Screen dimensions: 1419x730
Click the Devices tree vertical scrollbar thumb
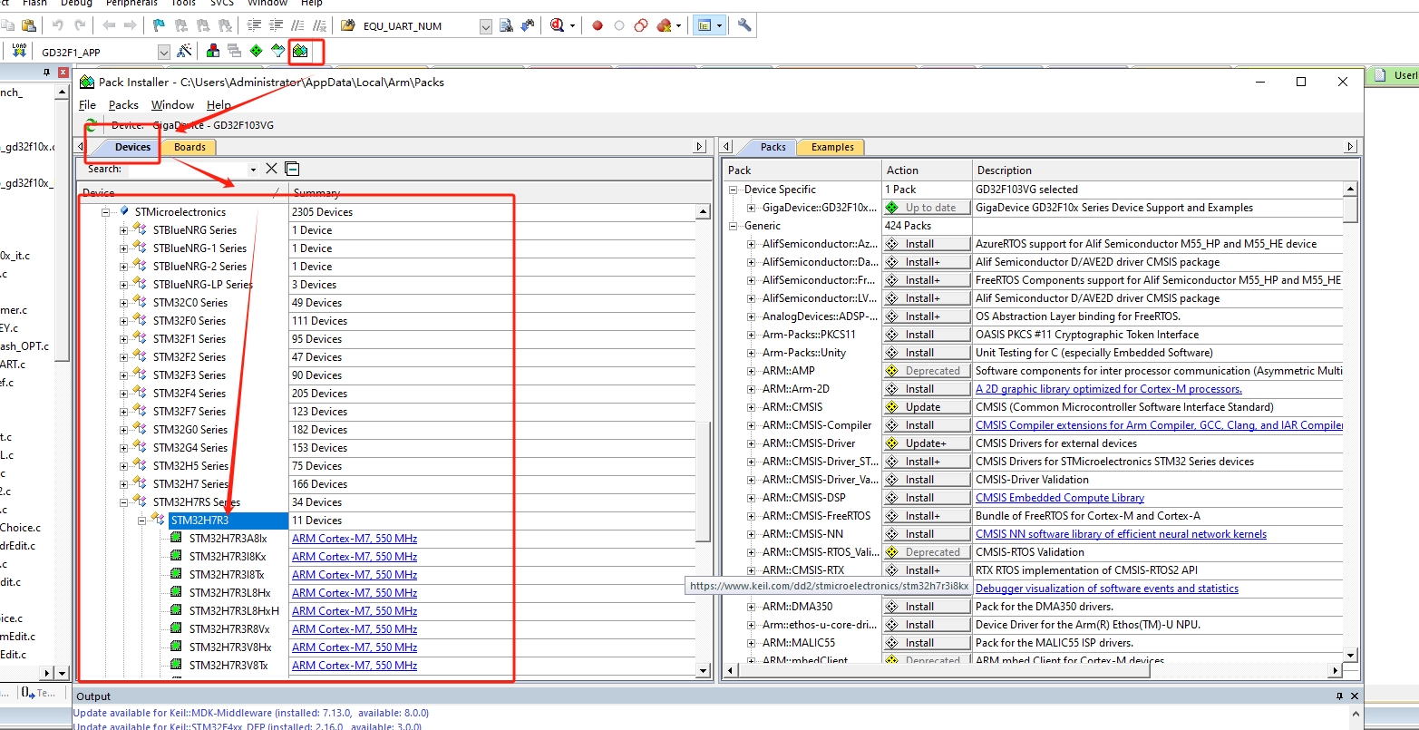pyautogui.click(x=703, y=481)
